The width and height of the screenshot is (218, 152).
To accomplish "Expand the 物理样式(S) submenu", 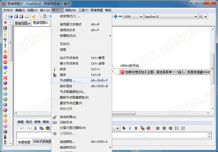I will click(x=82, y=36).
